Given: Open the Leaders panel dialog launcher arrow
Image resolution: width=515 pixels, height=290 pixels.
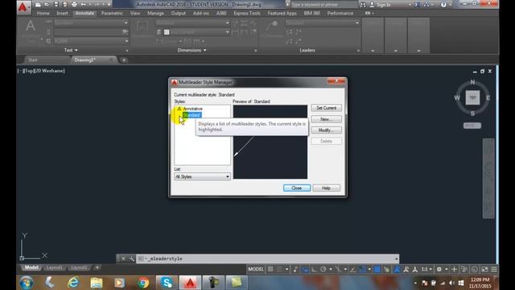Looking at the screenshot, I should tap(358, 51).
